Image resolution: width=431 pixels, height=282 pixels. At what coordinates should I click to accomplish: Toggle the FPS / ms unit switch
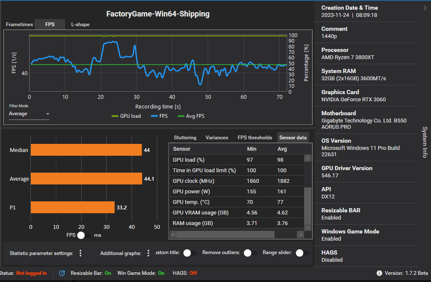click(84, 236)
